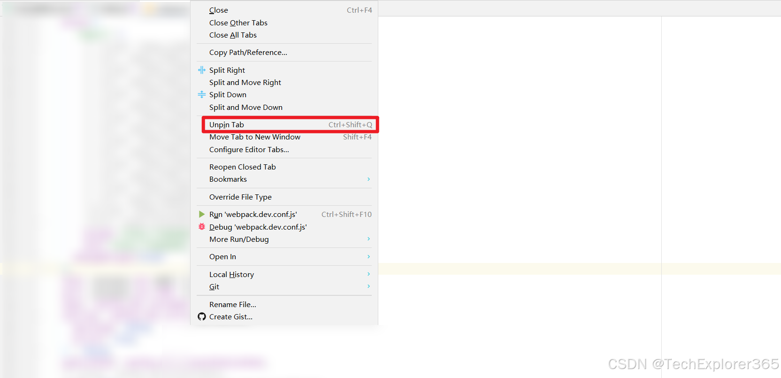Choose Unpin Tab menu entry
Screen dimensions: 781x378
[x=290, y=124]
